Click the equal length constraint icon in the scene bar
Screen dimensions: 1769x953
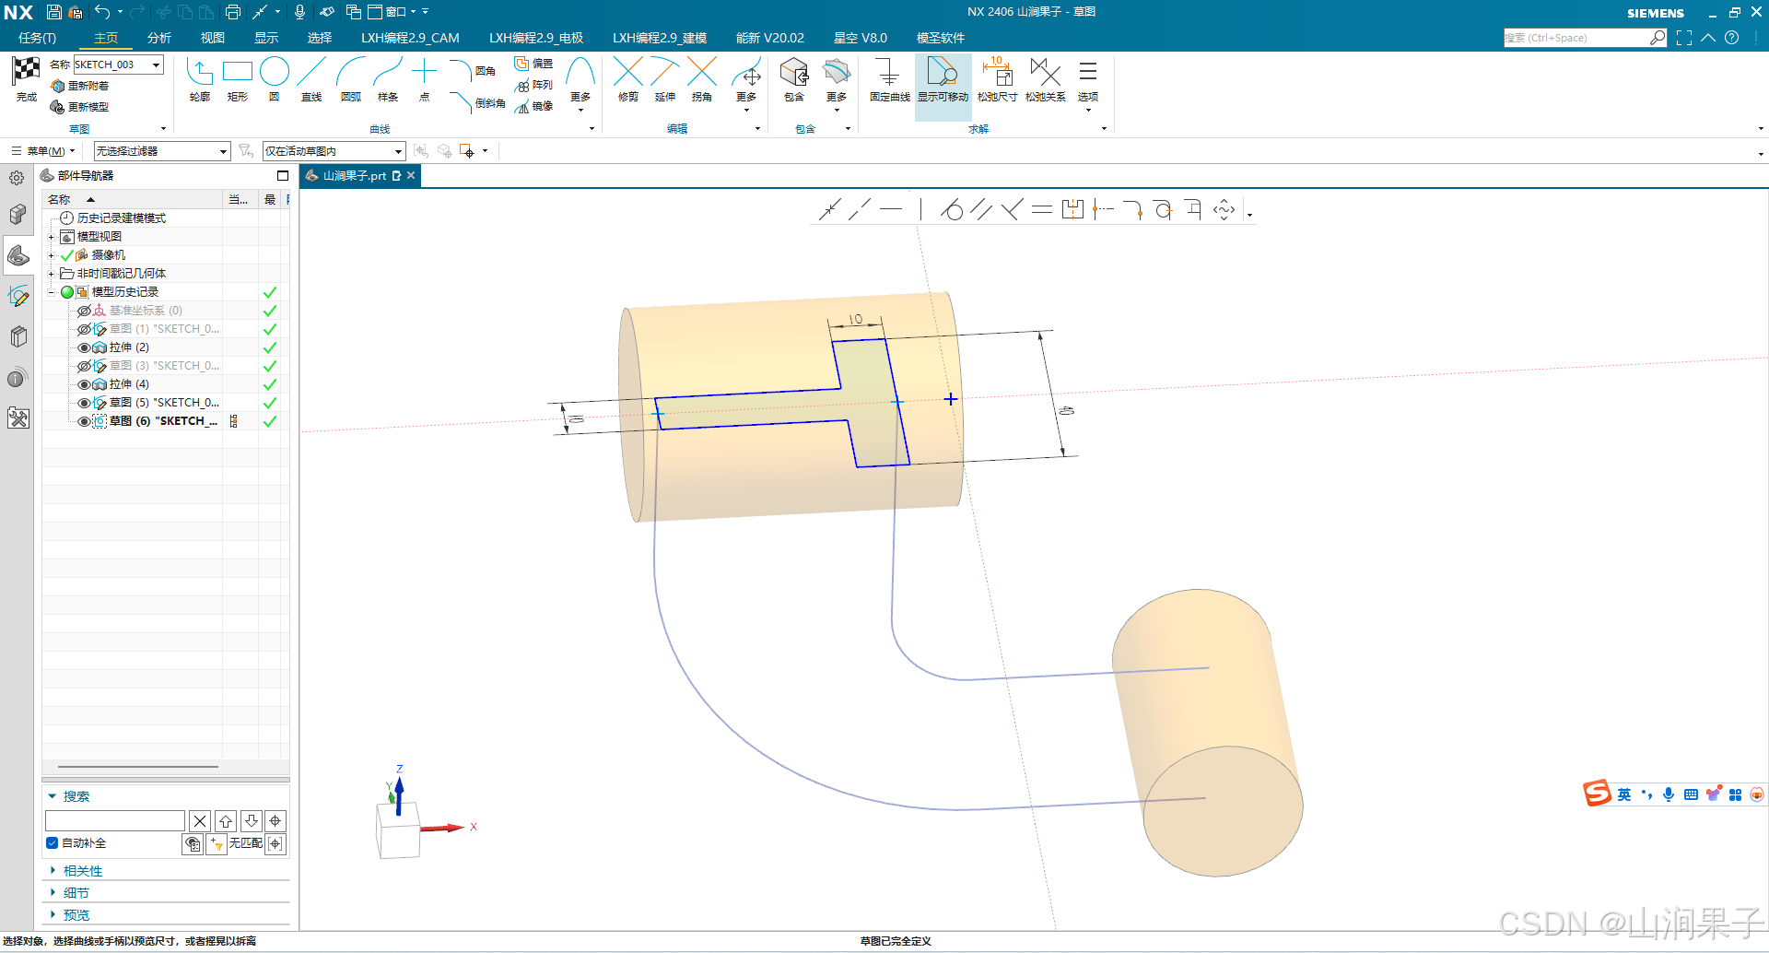pyautogui.click(x=1042, y=210)
